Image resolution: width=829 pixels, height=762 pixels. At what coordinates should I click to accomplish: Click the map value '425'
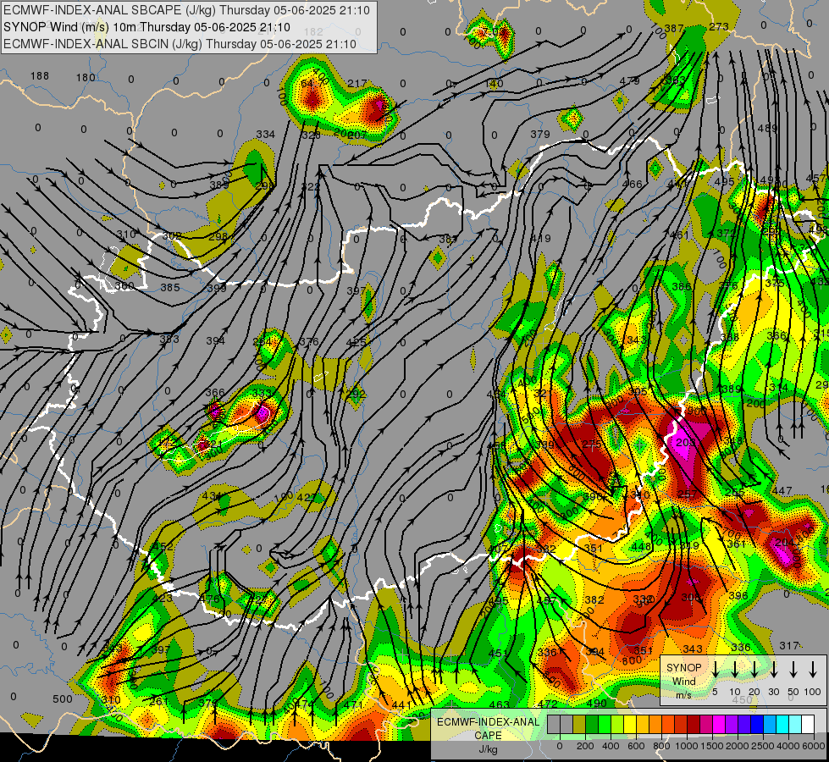click(x=356, y=342)
